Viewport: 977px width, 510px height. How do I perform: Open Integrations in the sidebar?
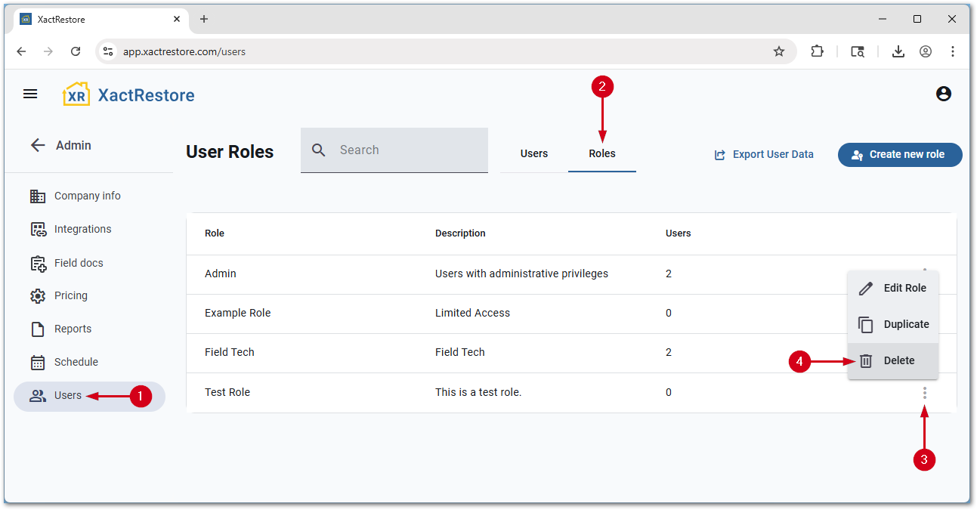(x=82, y=229)
